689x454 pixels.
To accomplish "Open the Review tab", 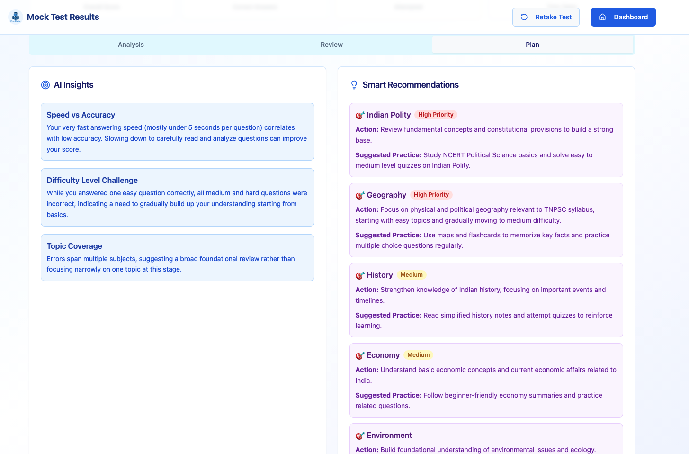I will [x=331, y=45].
